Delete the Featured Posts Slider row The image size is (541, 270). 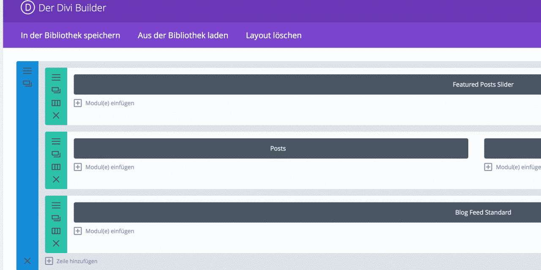coord(56,116)
